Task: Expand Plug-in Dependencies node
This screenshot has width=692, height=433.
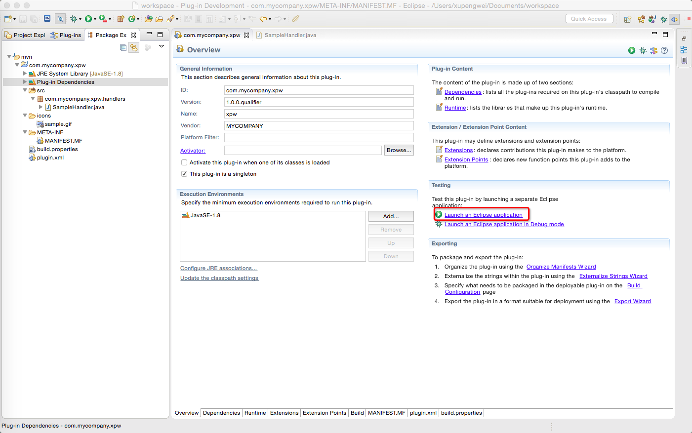Action: tap(25, 82)
